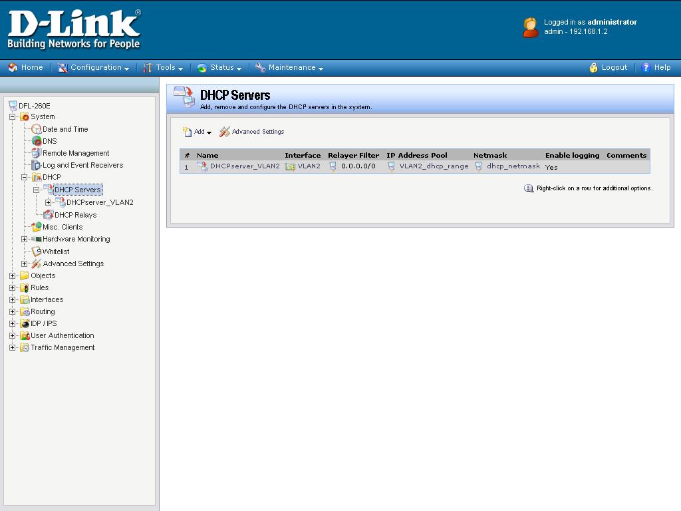Viewport: 681px width, 511px height.
Task: Expand the DHCPserver_VLAN2 tree node
Action: coord(49,203)
